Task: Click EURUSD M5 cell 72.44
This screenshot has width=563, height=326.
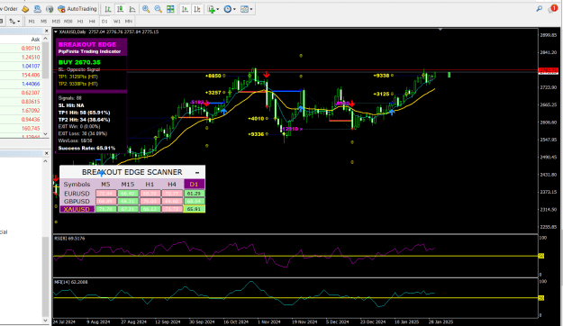Action: pyautogui.click(x=105, y=194)
